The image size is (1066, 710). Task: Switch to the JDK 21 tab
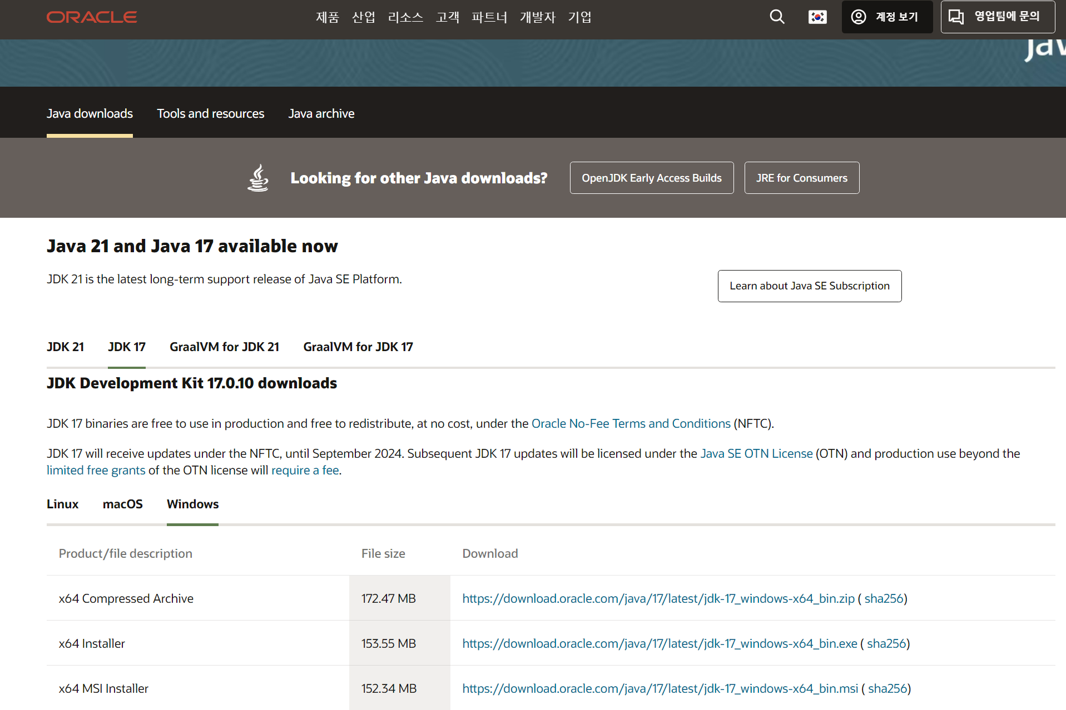pyautogui.click(x=65, y=347)
